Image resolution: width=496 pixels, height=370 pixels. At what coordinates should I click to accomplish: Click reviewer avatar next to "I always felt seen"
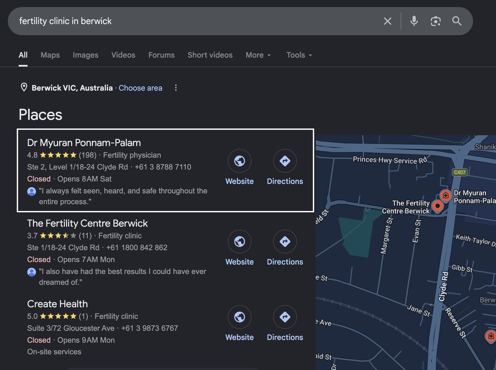[x=31, y=191]
